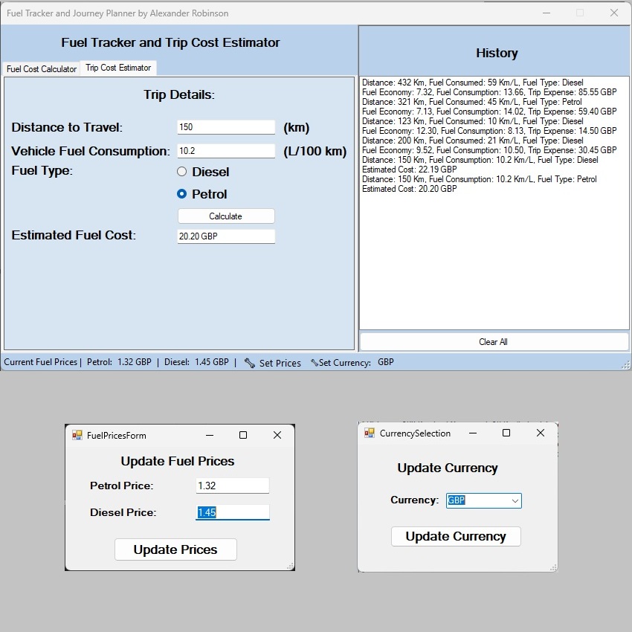Select the Diesel fuel type
The image size is (632, 632).
pyautogui.click(x=182, y=172)
